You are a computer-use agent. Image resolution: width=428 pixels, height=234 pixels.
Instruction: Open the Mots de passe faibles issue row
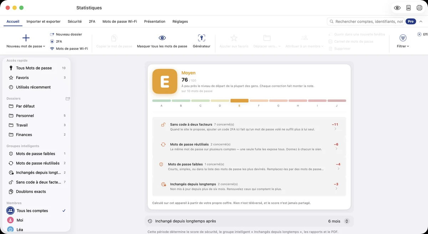[249, 166]
